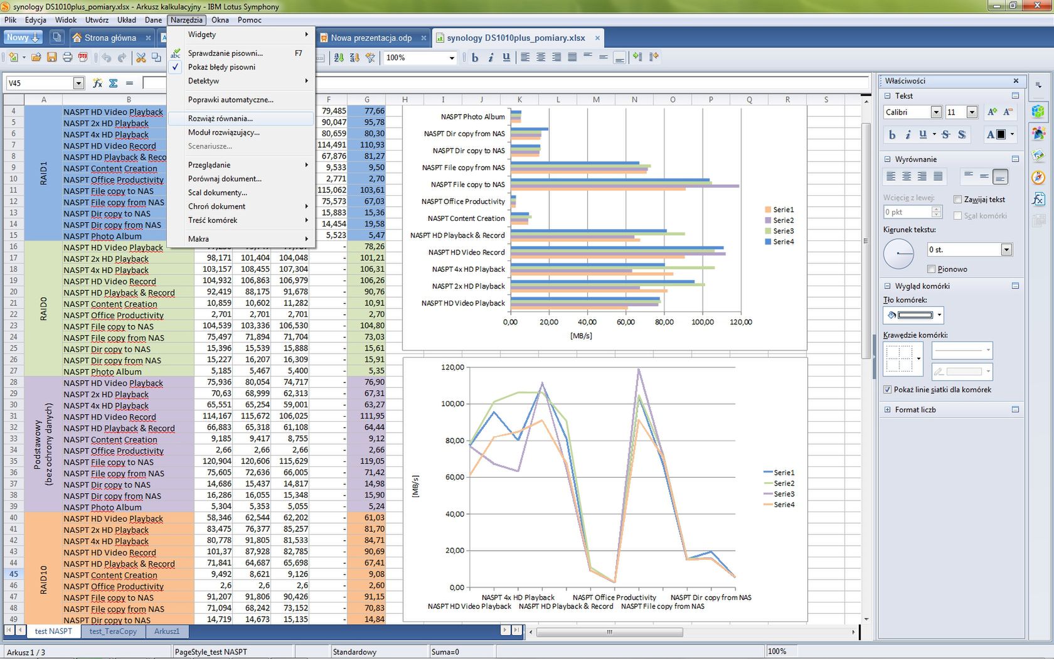Viewport: 1054px width, 659px height.
Task: Open the Makra submenu
Action: click(x=241, y=239)
